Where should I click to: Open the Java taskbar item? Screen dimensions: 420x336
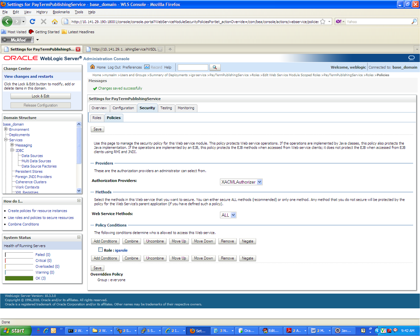coord(344,331)
